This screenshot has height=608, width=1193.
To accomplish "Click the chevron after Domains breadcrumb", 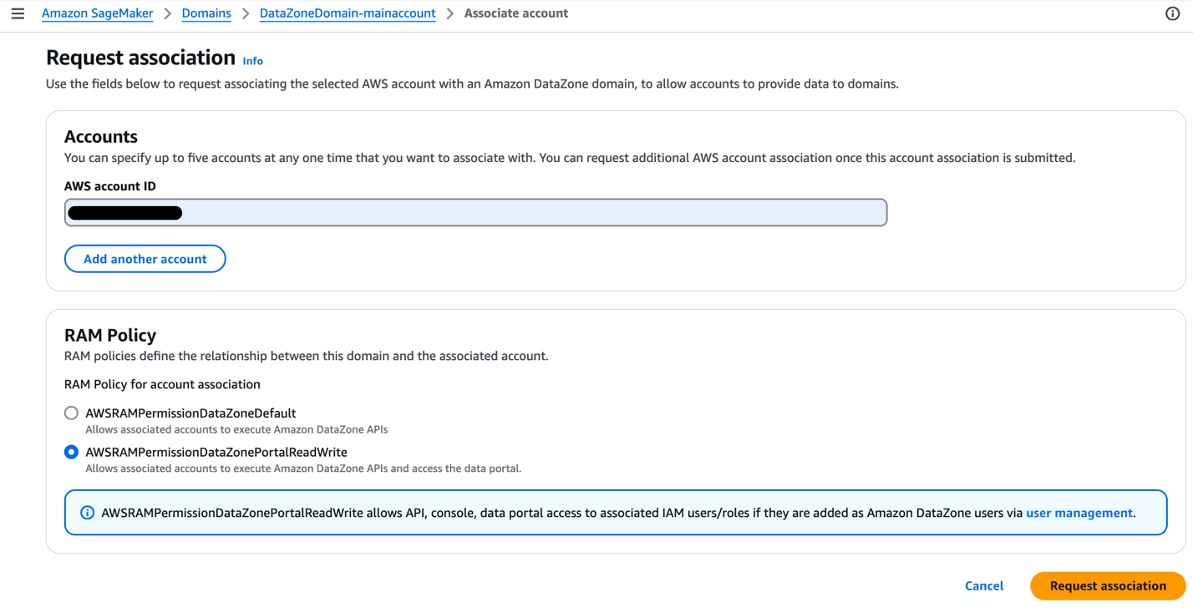I will tap(246, 13).
